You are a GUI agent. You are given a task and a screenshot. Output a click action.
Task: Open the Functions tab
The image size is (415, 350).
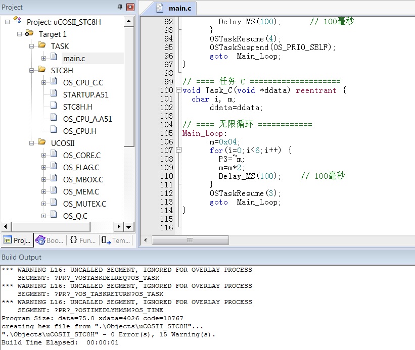coord(82,240)
